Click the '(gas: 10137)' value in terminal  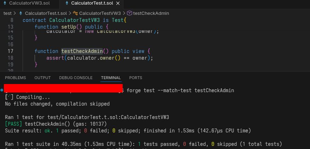pyautogui.click(x=90, y=124)
